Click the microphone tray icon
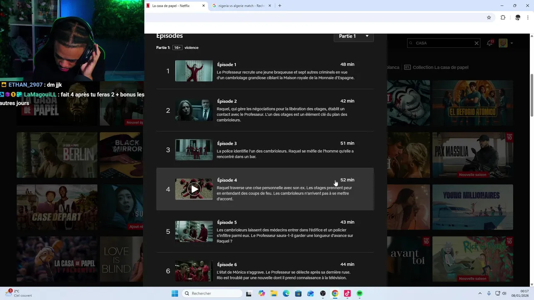Viewport: 534px width, 300px height. pyautogui.click(x=489, y=293)
